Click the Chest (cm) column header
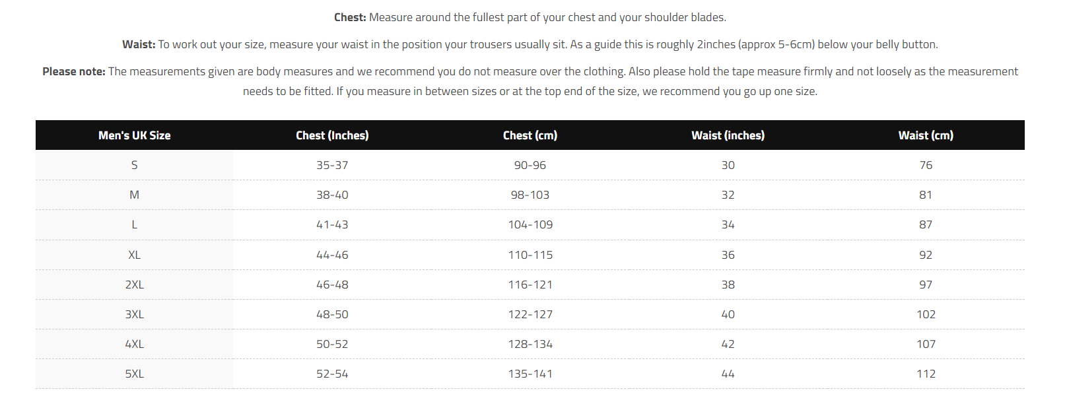The height and width of the screenshot is (410, 1067). click(x=530, y=135)
